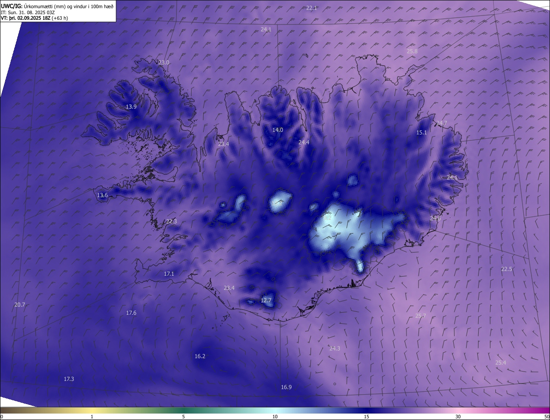
Task: Click the map value 20.7
Action: pos(20,304)
